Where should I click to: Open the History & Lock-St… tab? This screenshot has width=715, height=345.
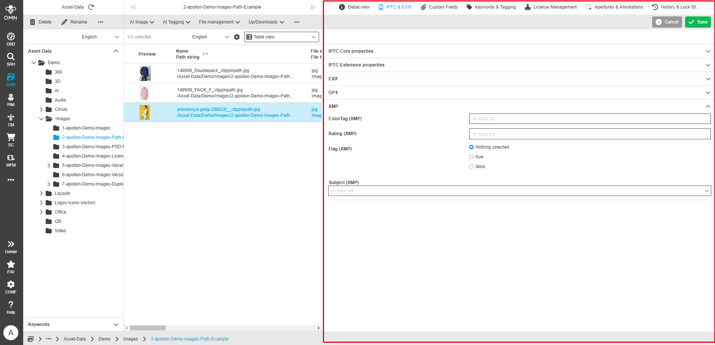[676, 7]
